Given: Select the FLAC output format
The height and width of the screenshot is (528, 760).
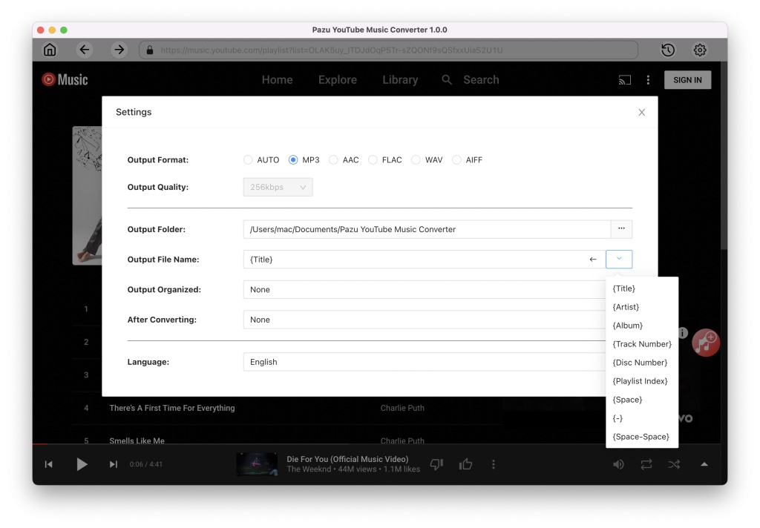Looking at the screenshot, I should click(375, 159).
